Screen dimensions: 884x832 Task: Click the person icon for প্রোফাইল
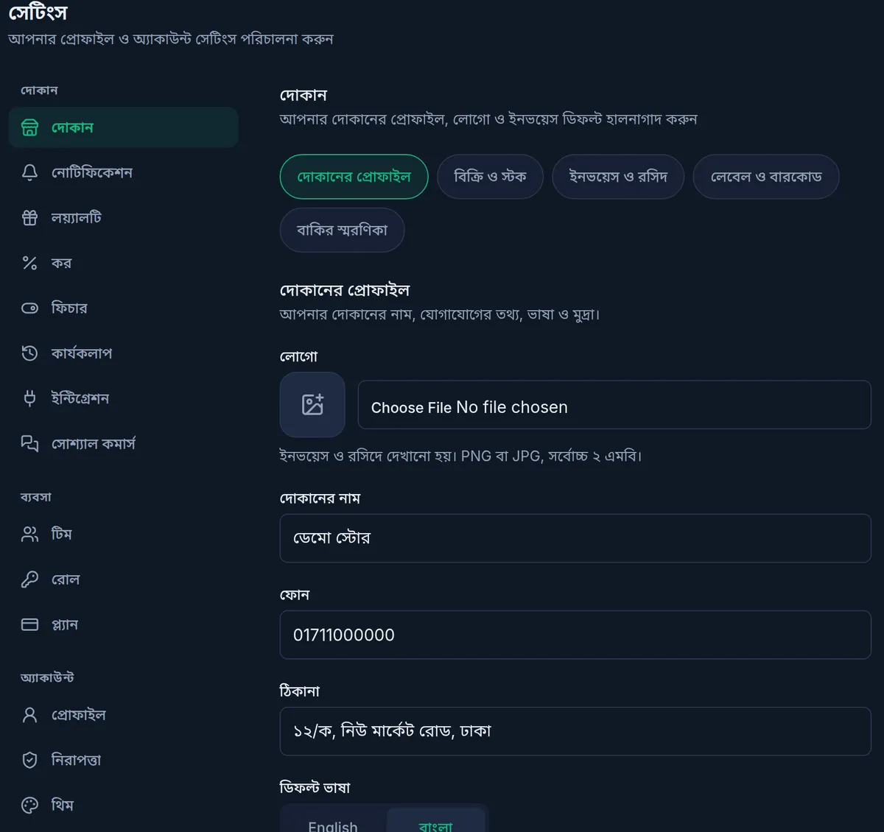pos(29,715)
